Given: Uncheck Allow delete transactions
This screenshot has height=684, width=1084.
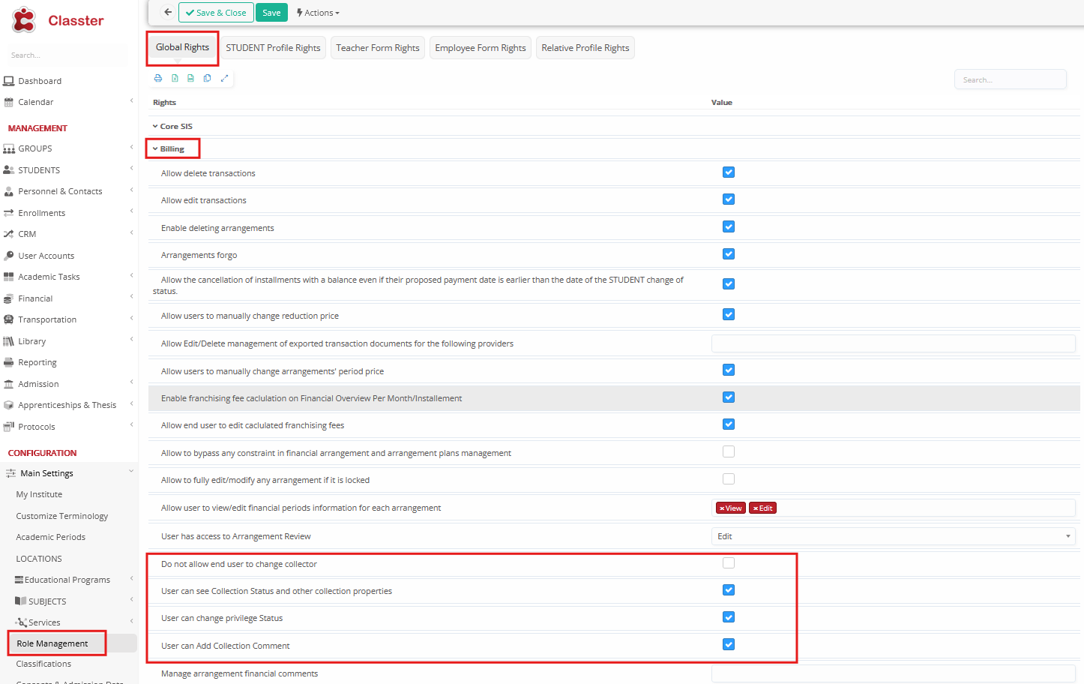Looking at the screenshot, I should 728,172.
